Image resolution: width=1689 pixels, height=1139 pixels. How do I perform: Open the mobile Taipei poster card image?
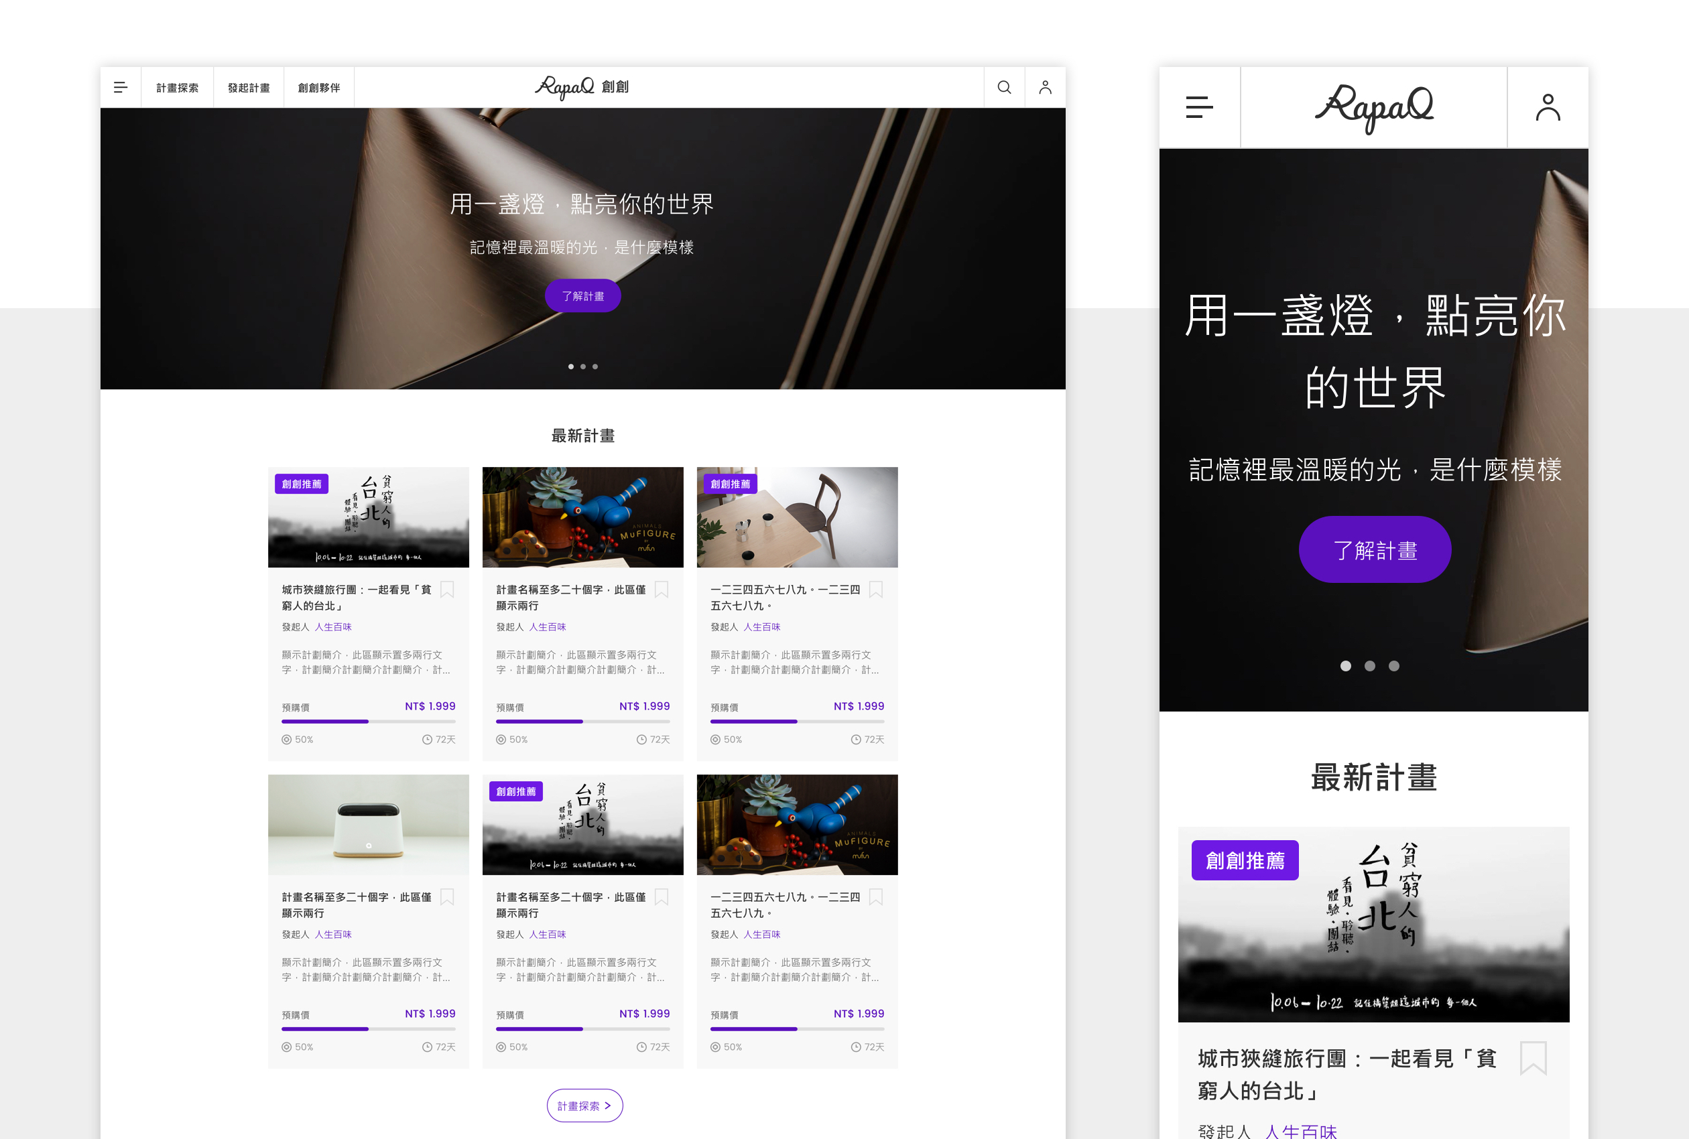pyautogui.click(x=1373, y=924)
